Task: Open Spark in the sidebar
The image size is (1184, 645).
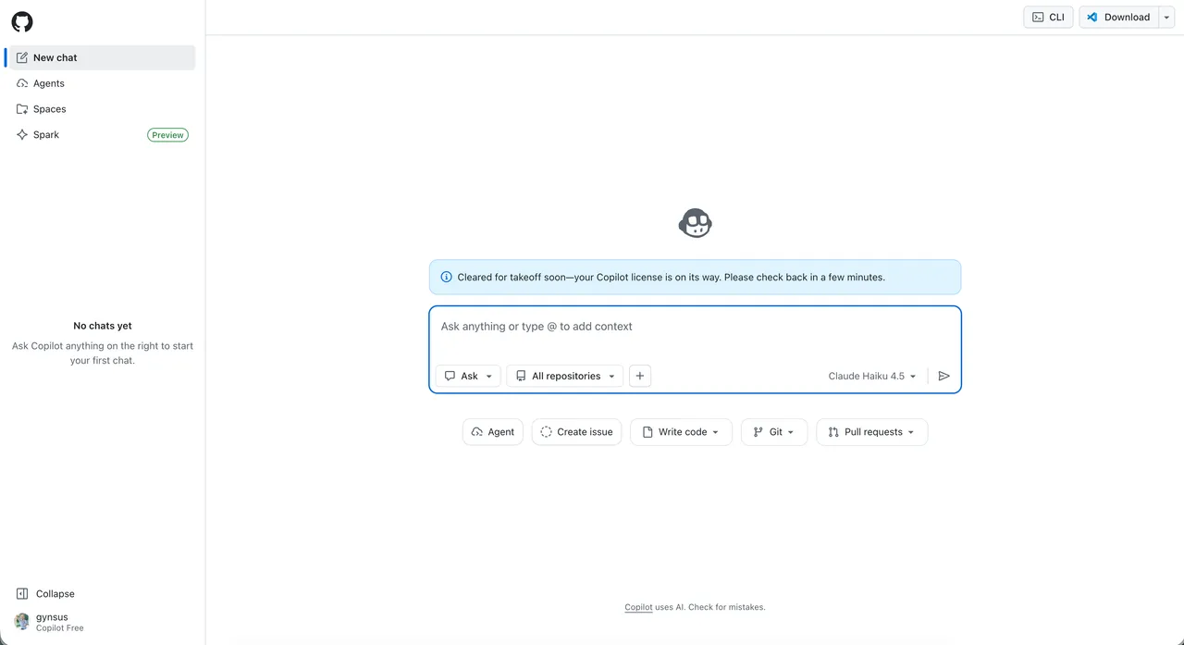Action: (x=100, y=135)
